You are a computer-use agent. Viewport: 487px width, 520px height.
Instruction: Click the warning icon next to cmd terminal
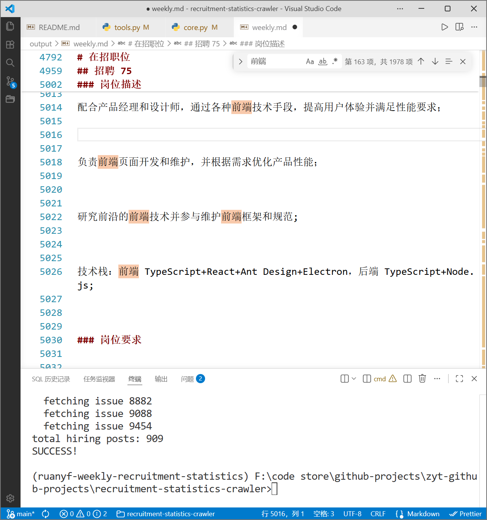pyautogui.click(x=393, y=379)
